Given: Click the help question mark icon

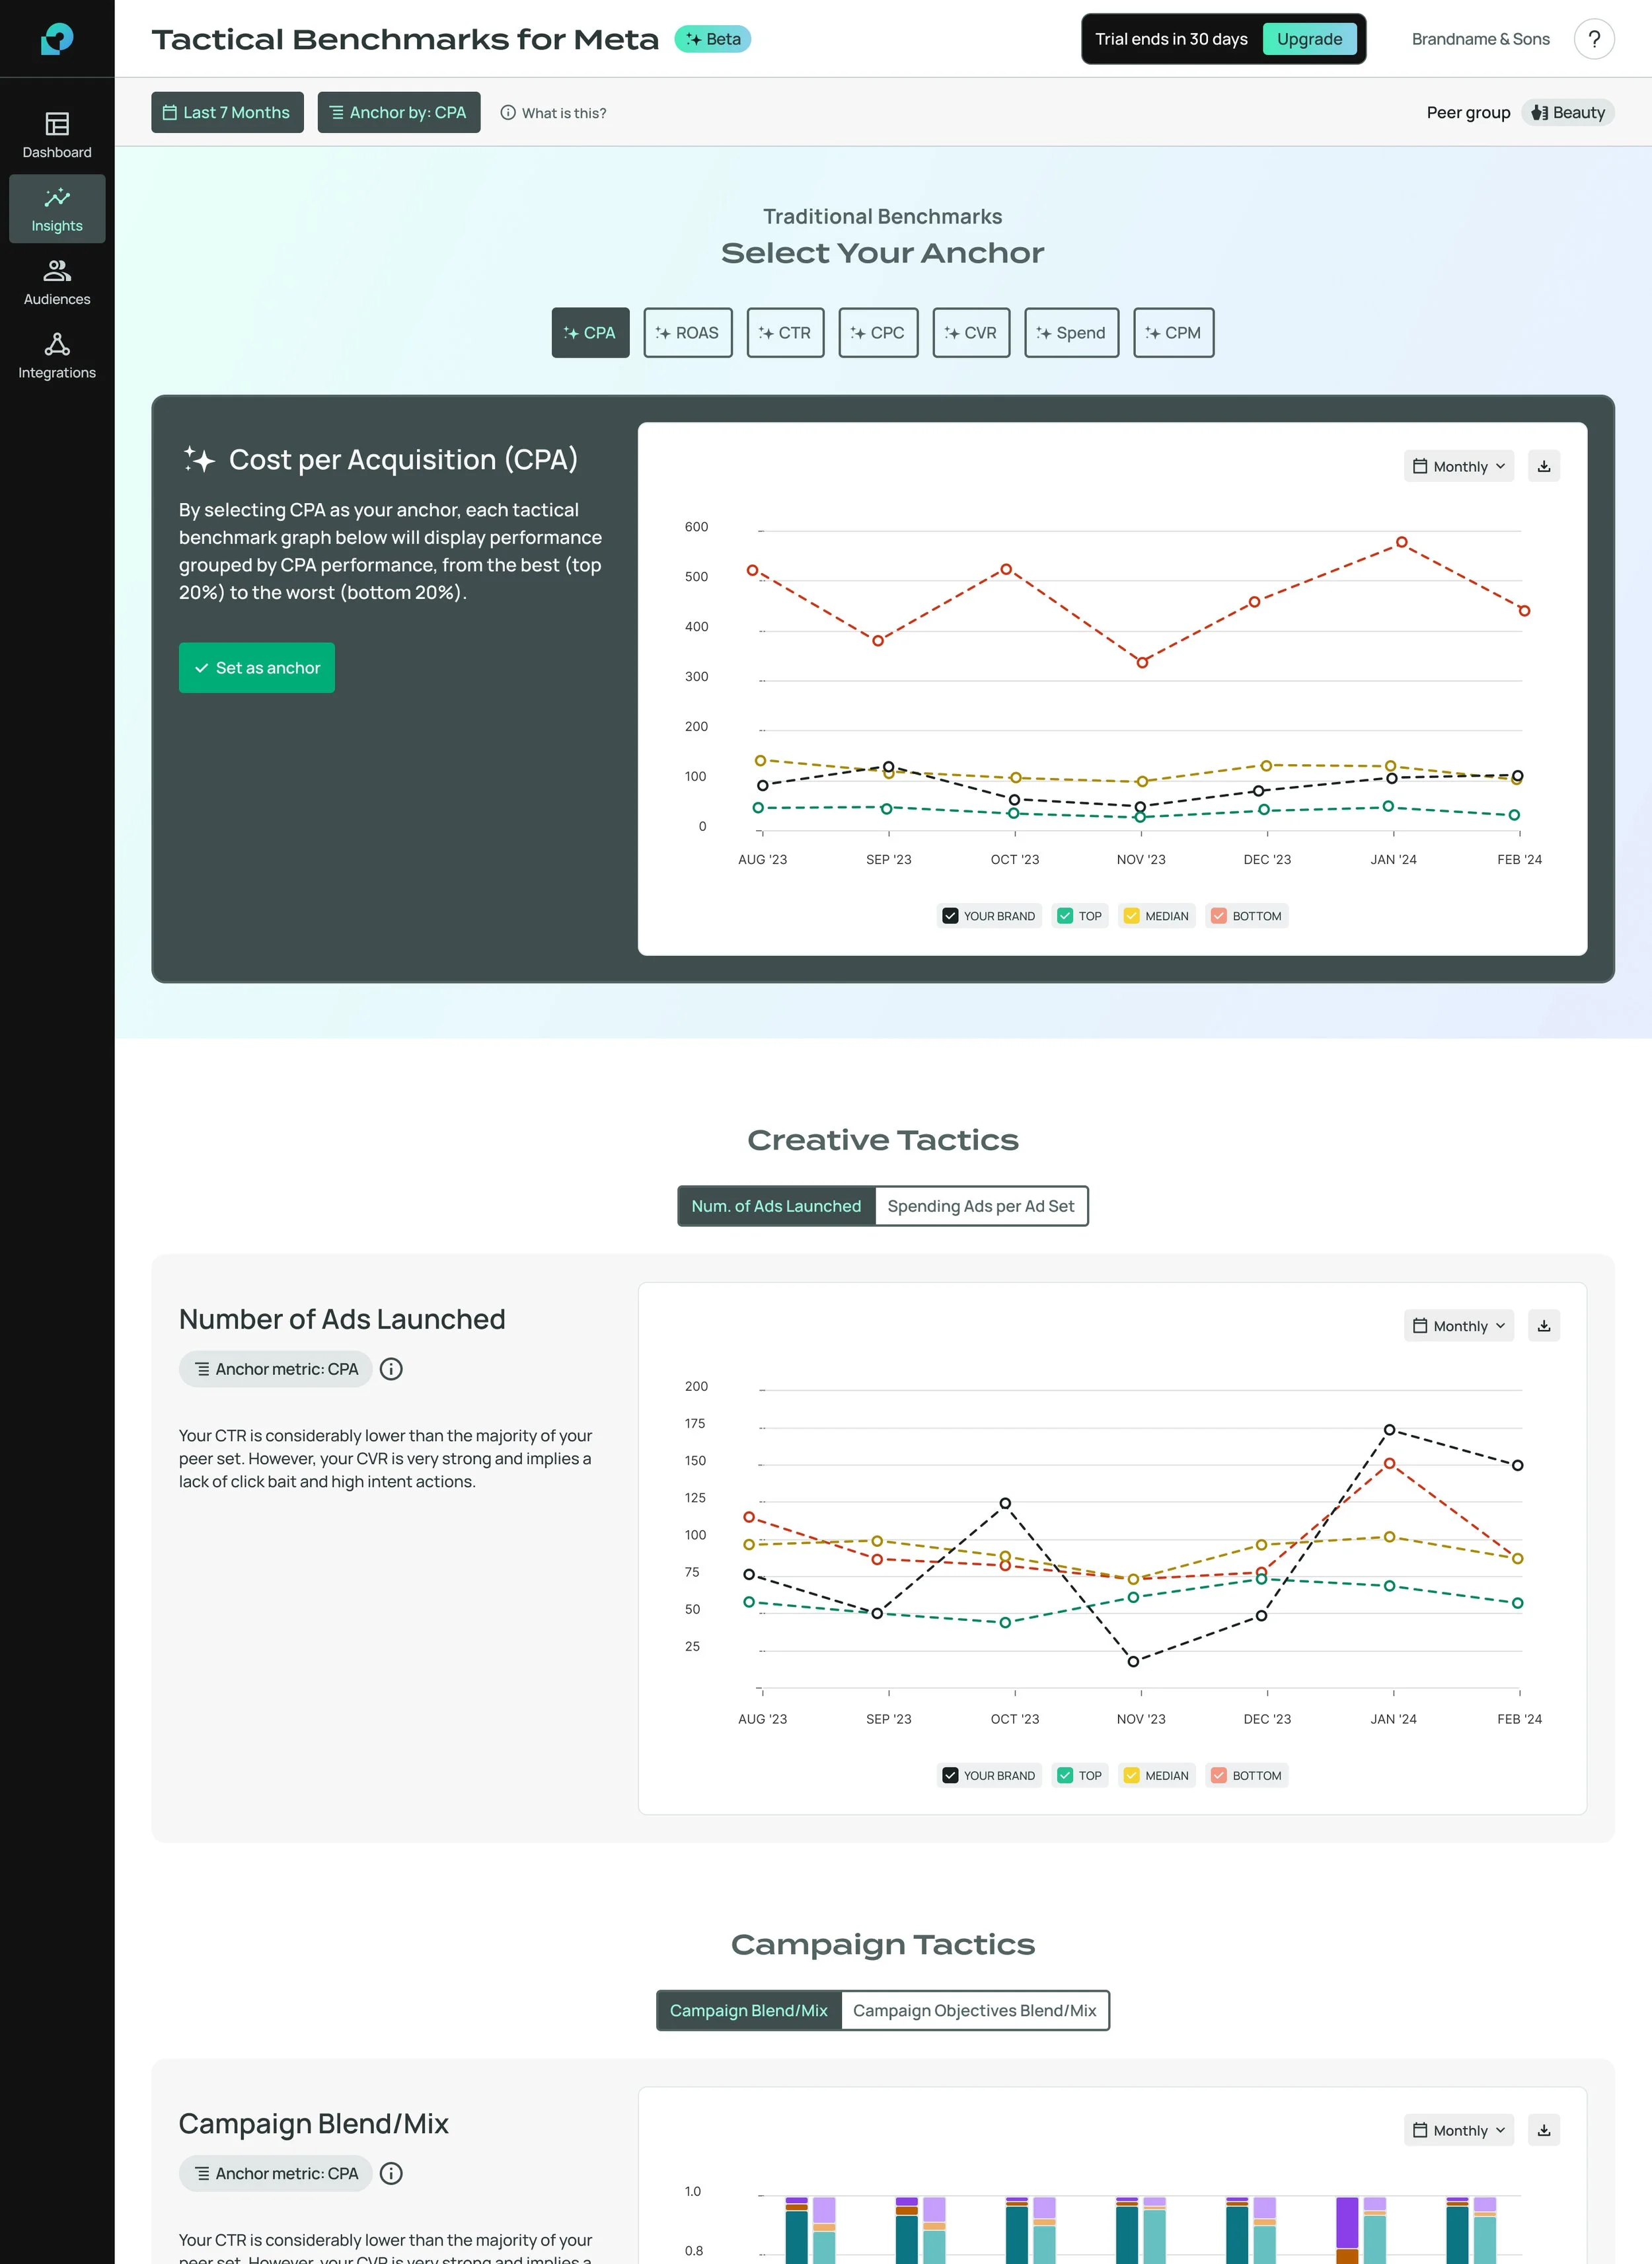Looking at the screenshot, I should coord(1593,39).
